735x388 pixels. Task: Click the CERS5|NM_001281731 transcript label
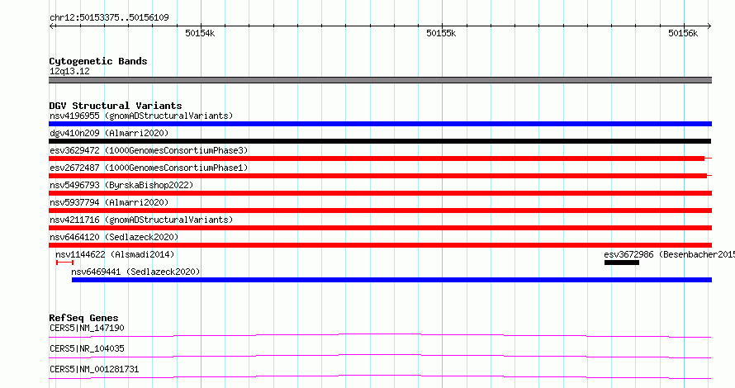(94, 369)
